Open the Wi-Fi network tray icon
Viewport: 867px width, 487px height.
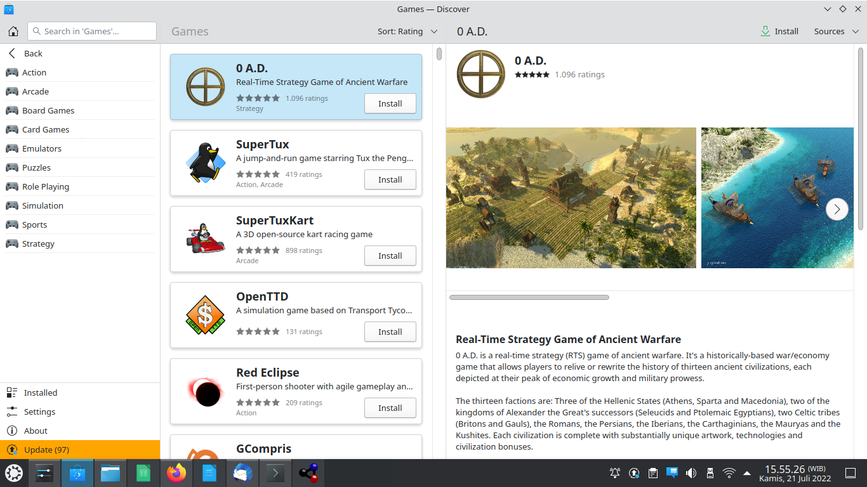click(x=729, y=473)
